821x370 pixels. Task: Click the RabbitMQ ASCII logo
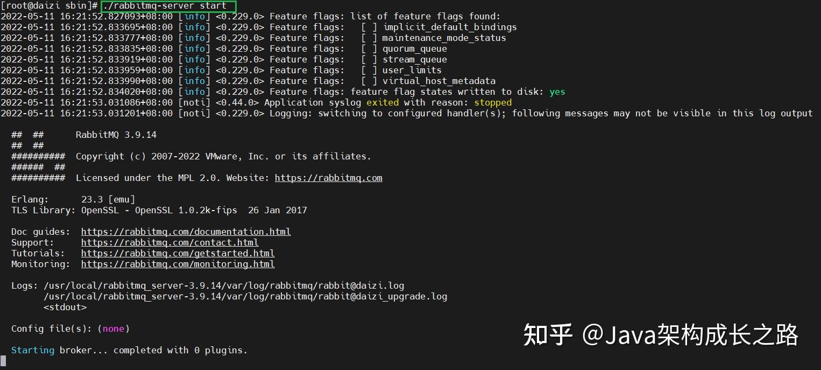(x=38, y=156)
